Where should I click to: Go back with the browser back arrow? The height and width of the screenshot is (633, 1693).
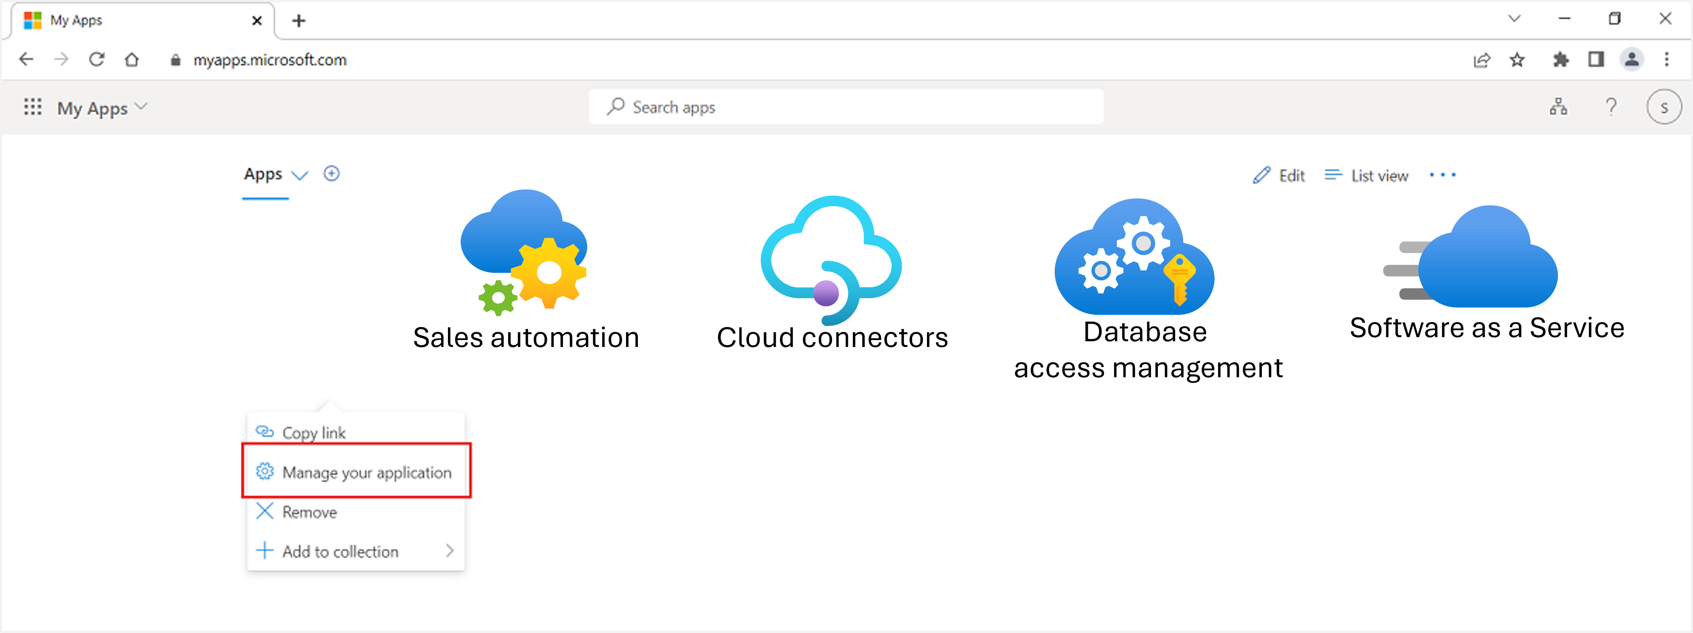(26, 60)
